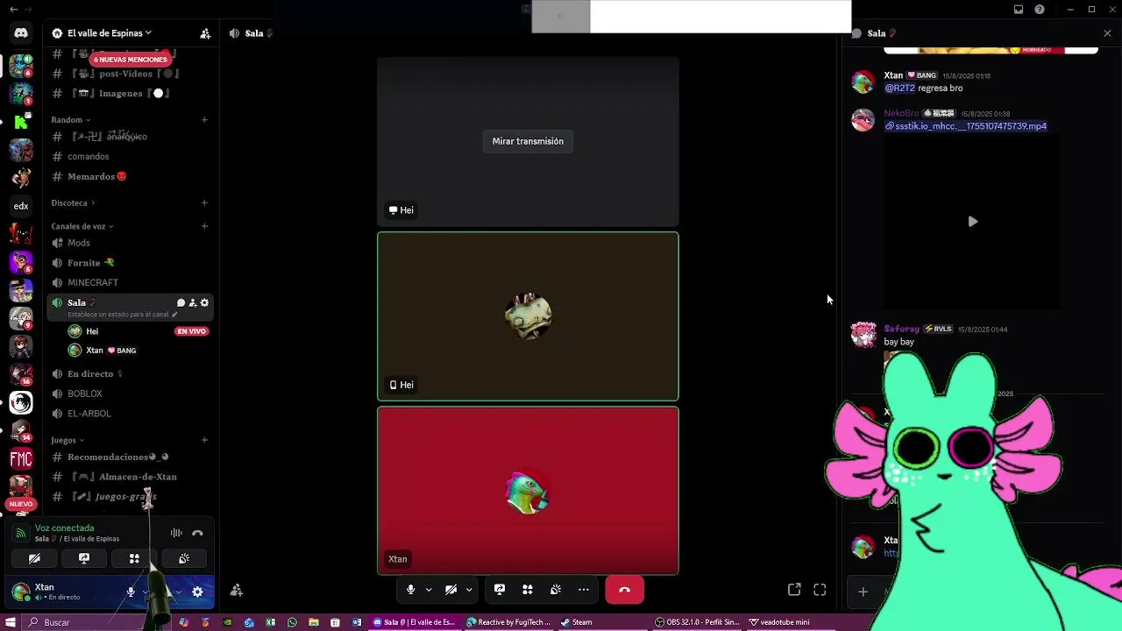1122x631 pixels.
Task: Open chat icon on Sala voice channel
Action: [181, 302]
